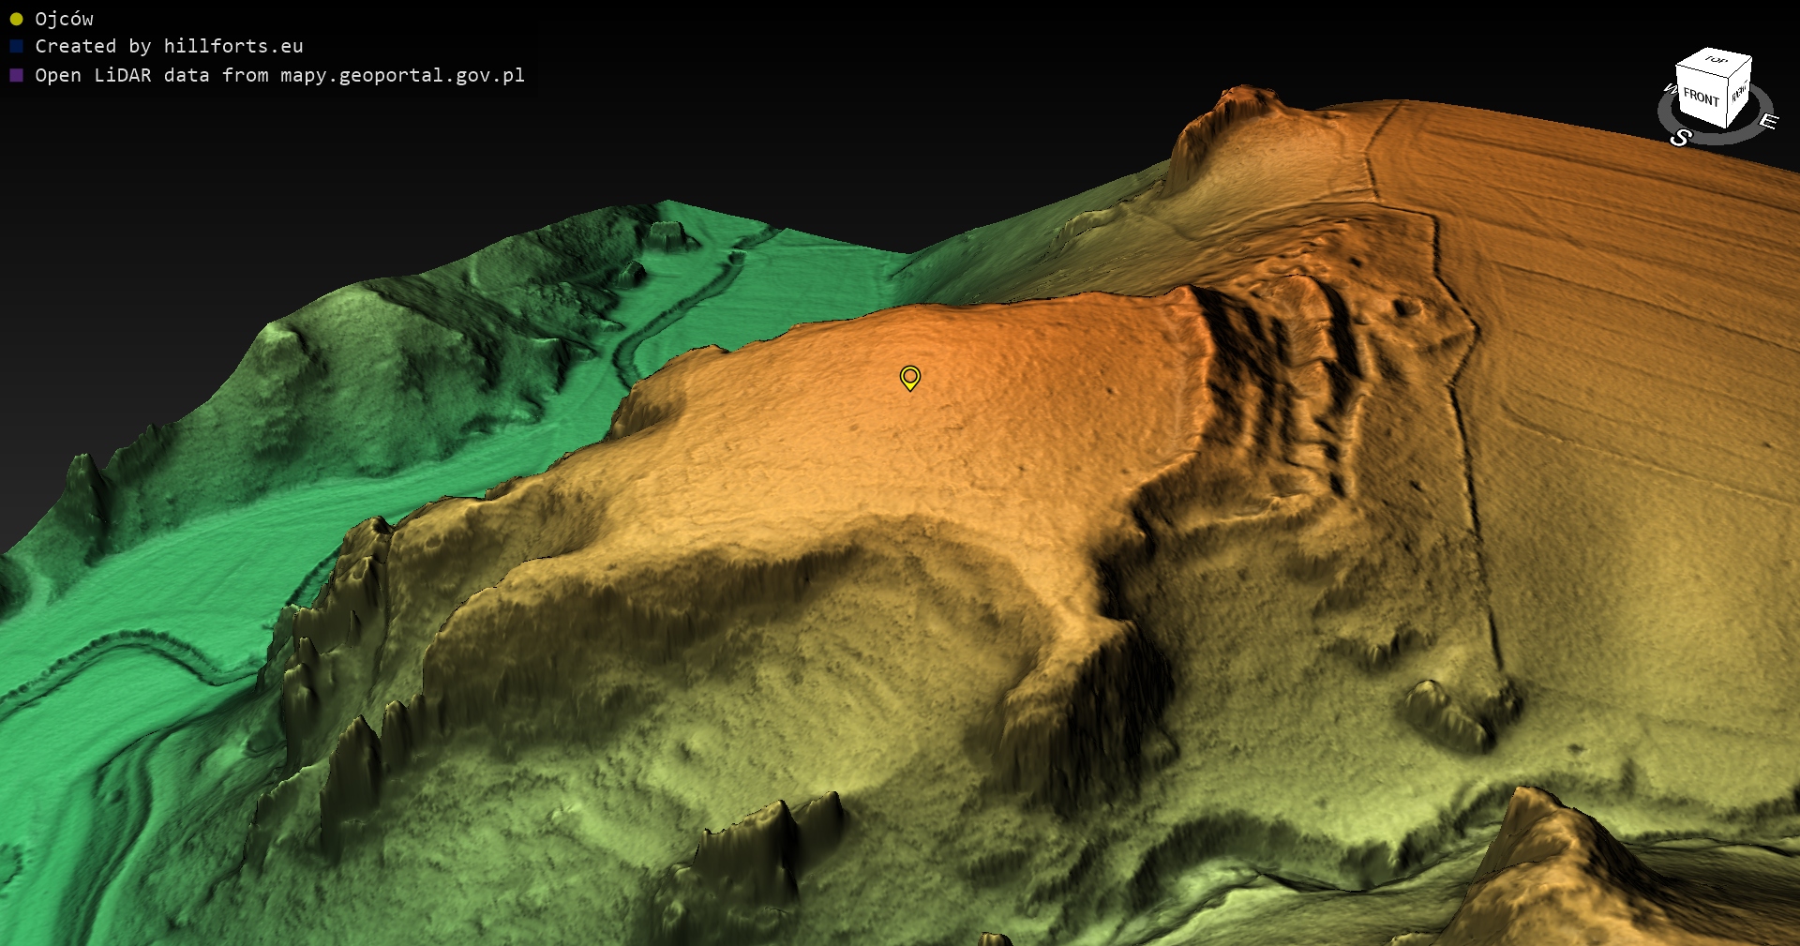The image size is (1800, 946).
Task: Open the 'Created by hillforts.eu' text link
Action: click(169, 46)
